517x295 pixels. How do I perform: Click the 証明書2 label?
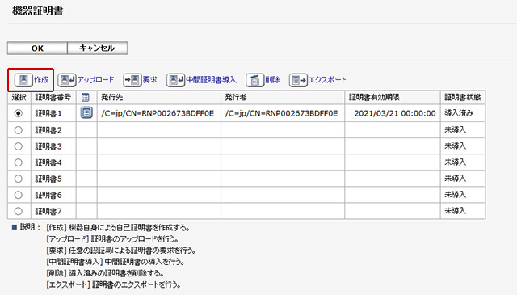point(48,130)
